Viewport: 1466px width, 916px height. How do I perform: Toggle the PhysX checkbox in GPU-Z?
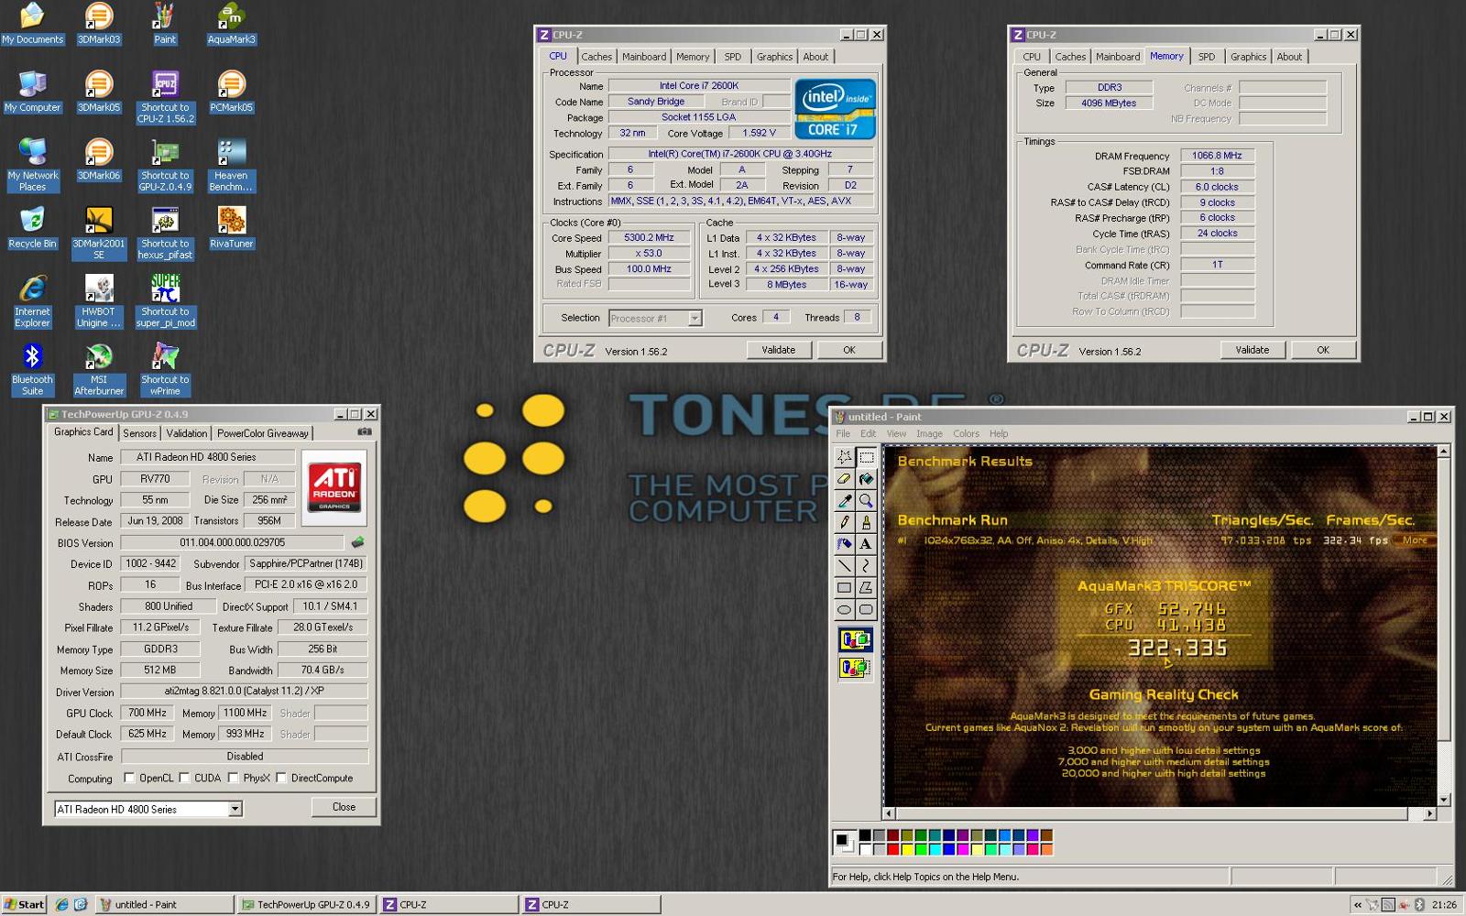(x=234, y=778)
